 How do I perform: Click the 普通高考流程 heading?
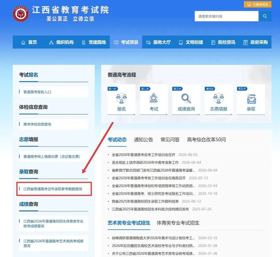[122, 75]
